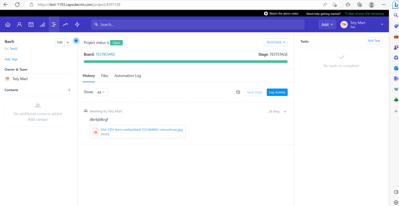
Task: Open the SSA-SZH-bern-switzerland jpg attachment link
Action: (x=141, y=129)
